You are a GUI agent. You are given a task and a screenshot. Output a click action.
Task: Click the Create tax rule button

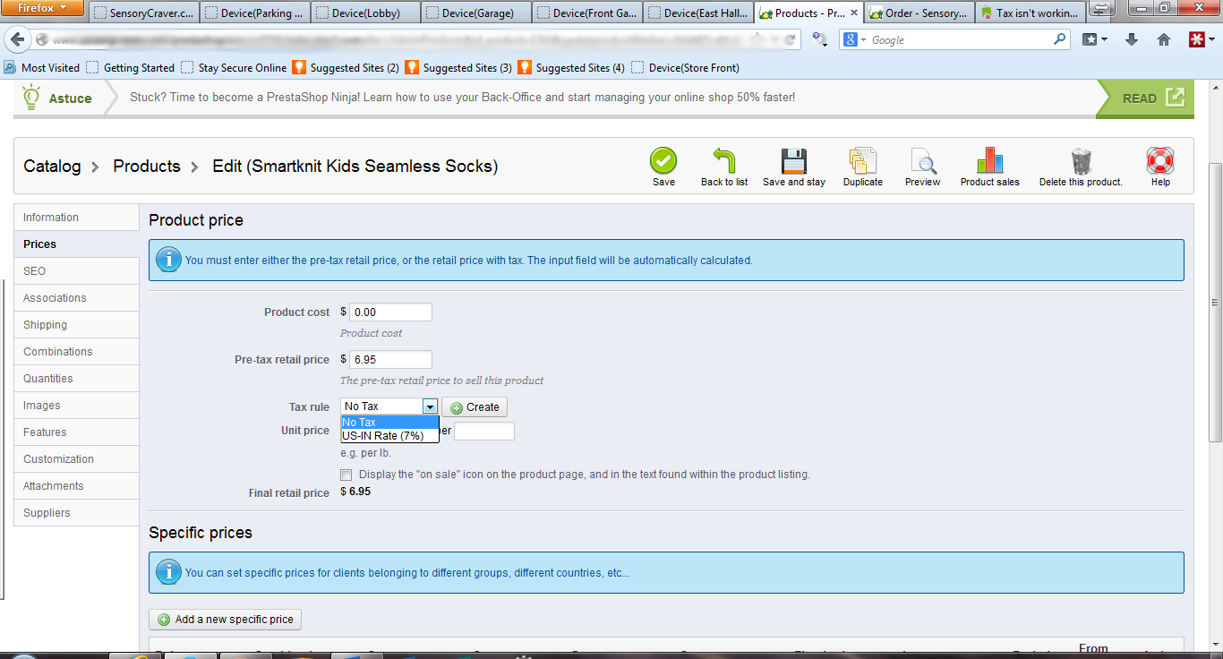click(x=475, y=407)
